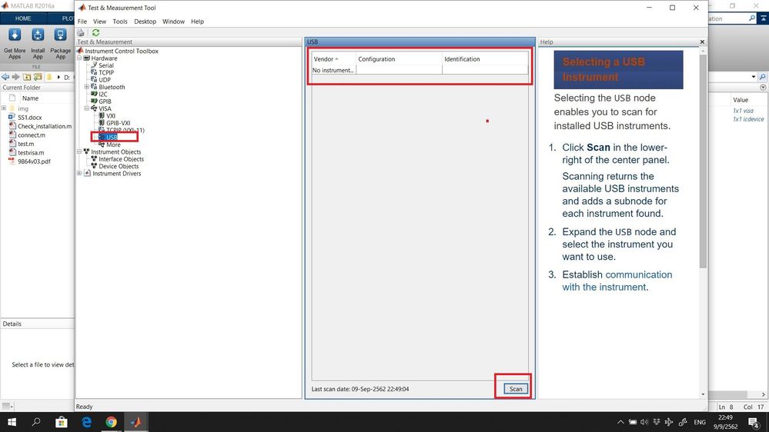
Task: Open the Help menu
Action: 197,22
